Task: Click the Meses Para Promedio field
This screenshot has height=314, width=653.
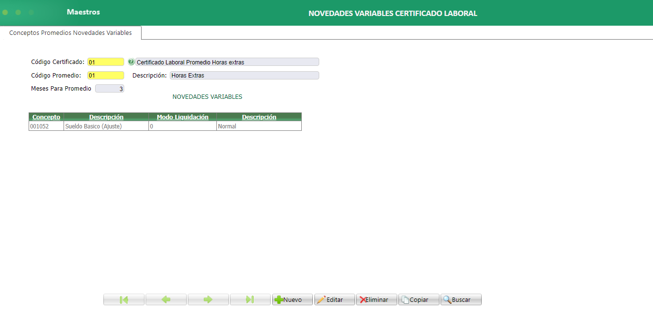Action: click(109, 88)
